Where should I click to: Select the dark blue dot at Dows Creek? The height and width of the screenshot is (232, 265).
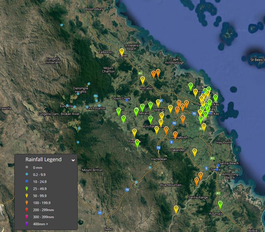coord(127,100)
